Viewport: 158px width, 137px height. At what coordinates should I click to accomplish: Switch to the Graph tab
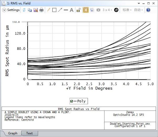(13, 133)
